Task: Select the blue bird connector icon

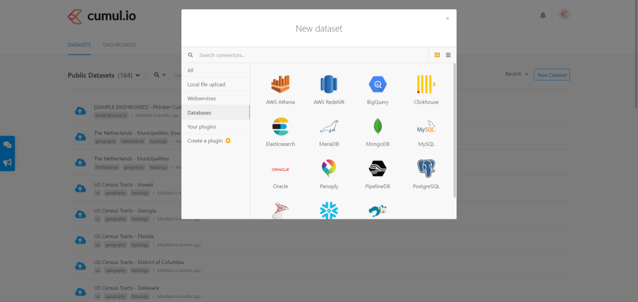Action: 377,211
